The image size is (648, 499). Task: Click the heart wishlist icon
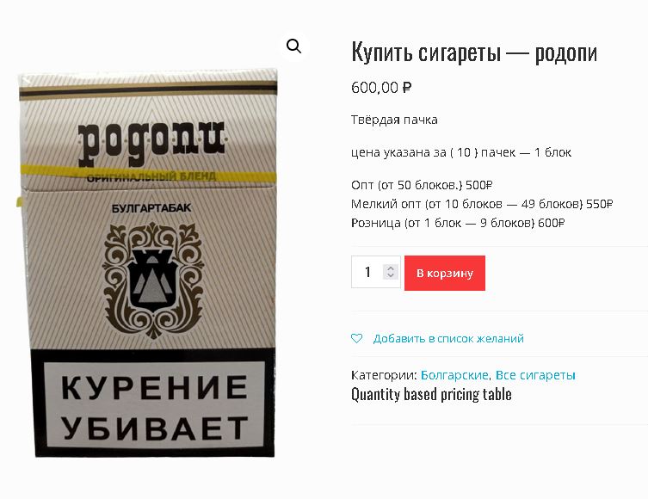(356, 338)
